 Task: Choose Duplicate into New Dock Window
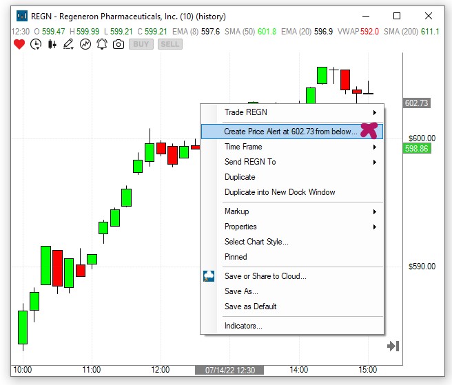pyautogui.click(x=280, y=192)
